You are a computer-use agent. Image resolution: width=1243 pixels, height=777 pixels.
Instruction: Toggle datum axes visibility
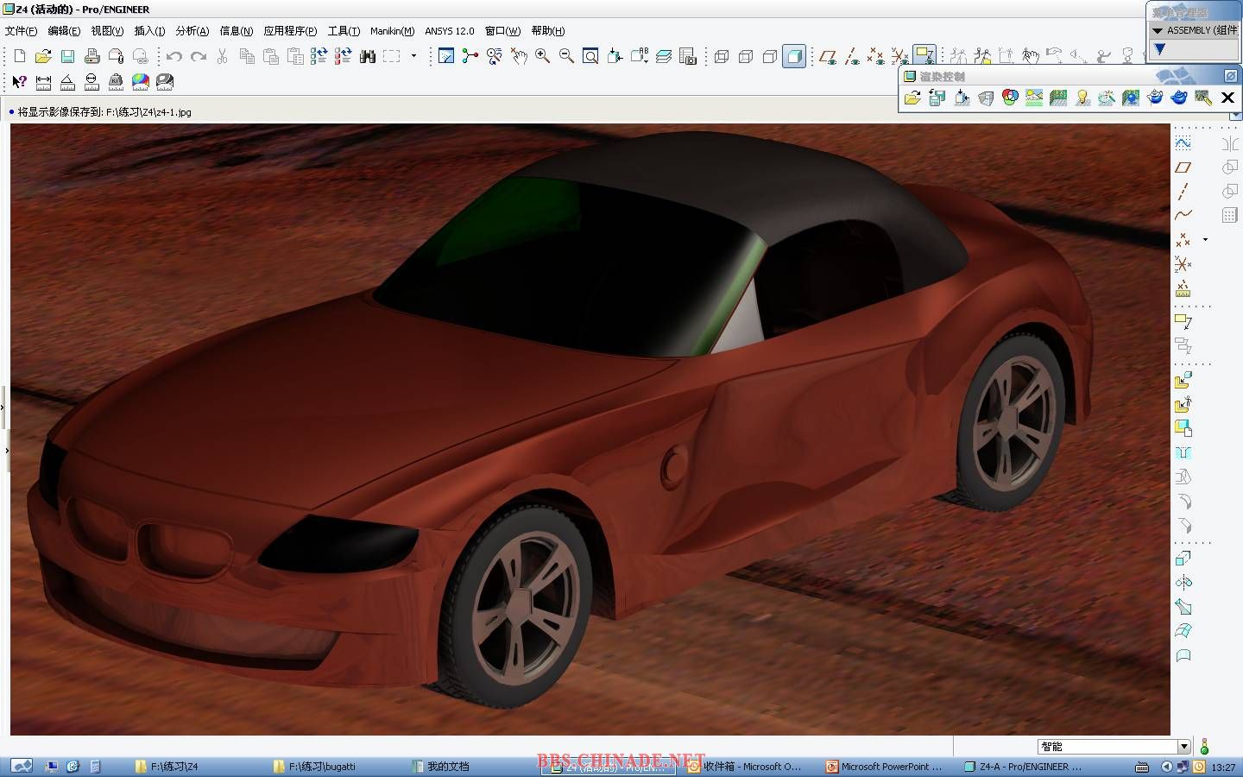point(852,57)
